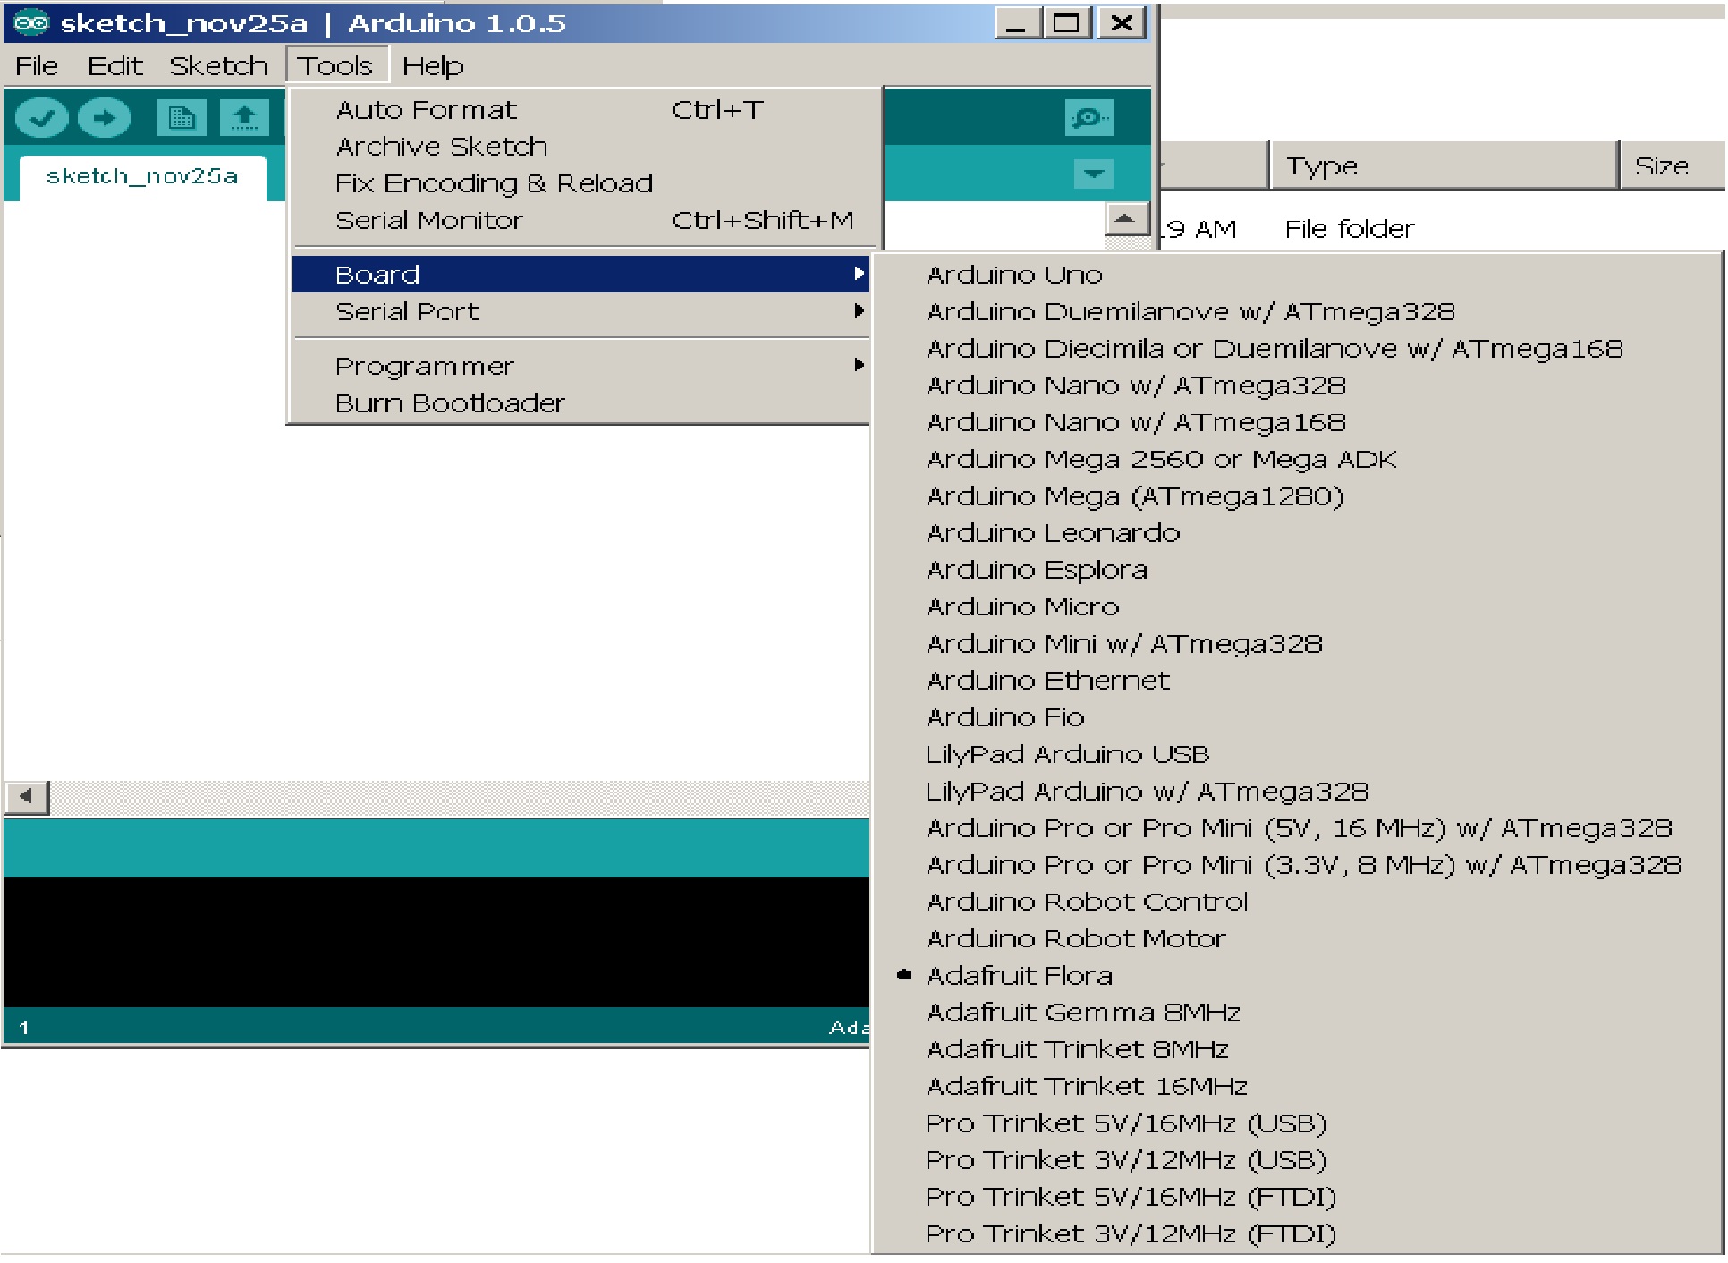Select Arduino Mega (ATmega1280)

pyautogui.click(x=1297, y=496)
